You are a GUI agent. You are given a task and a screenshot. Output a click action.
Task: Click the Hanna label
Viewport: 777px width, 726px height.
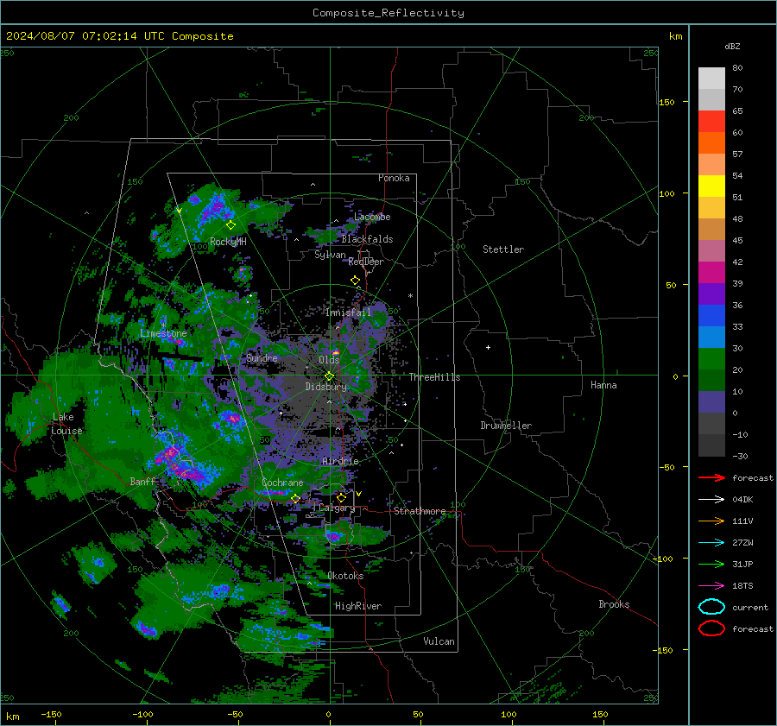point(603,385)
